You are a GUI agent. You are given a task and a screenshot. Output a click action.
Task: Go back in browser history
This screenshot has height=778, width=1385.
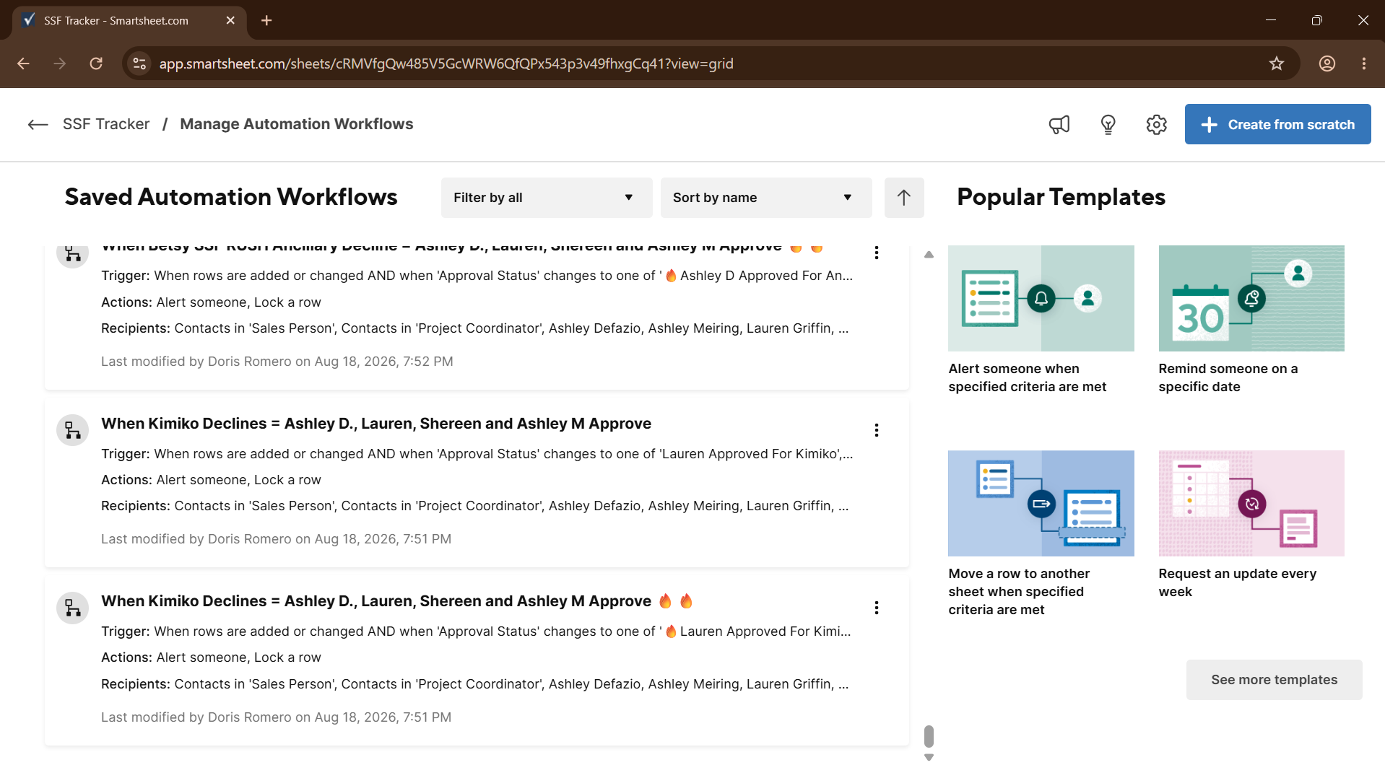point(23,64)
